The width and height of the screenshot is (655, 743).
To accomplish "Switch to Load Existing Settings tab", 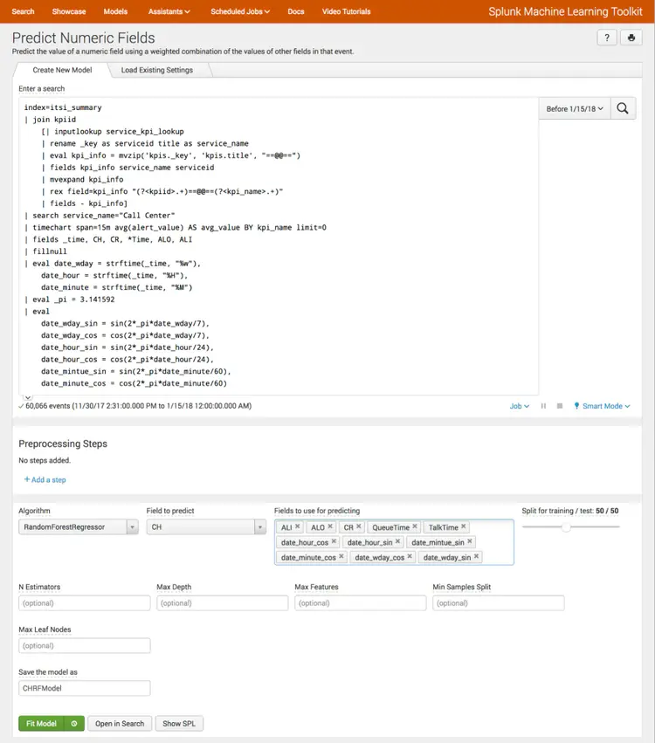I will coord(157,70).
